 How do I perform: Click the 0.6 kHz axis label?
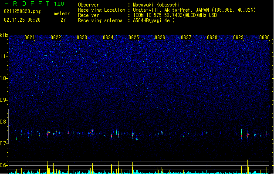coord(4,165)
